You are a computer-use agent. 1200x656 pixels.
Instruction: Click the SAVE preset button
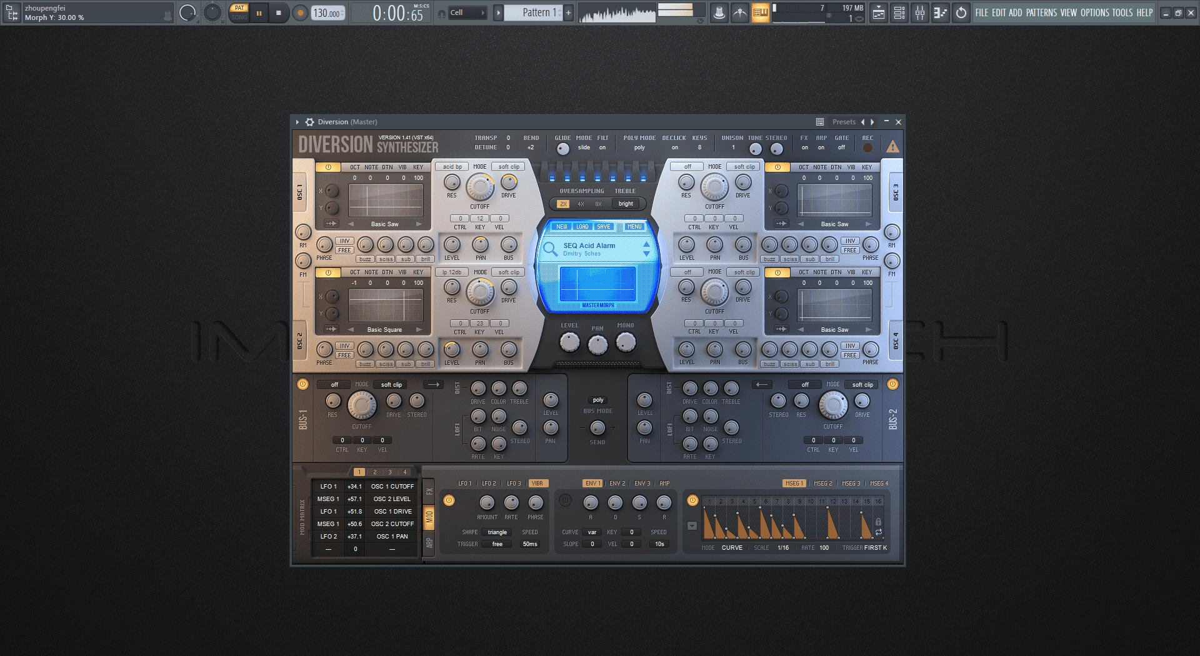pyautogui.click(x=604, y=227)
